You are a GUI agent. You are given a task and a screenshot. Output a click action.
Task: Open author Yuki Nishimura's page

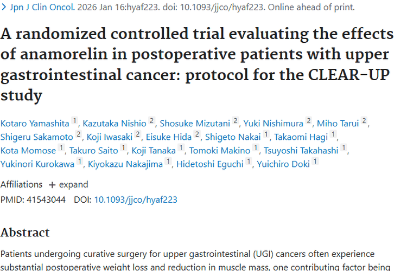272,124
